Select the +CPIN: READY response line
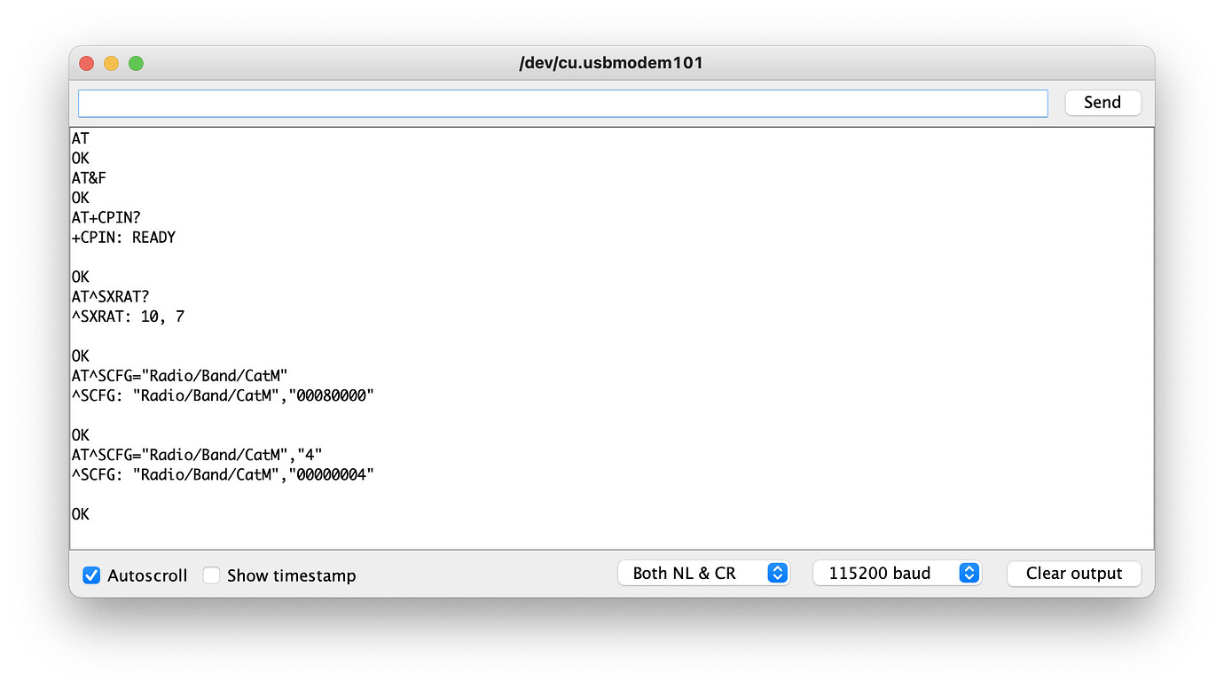The width and height of the screenshot is (1224, 688). coord(124,238)
